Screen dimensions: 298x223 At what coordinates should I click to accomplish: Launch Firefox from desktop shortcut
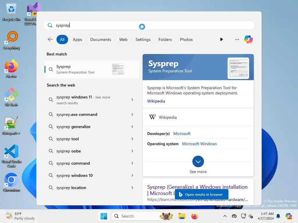pyautogui.click(x=11, y=69)
